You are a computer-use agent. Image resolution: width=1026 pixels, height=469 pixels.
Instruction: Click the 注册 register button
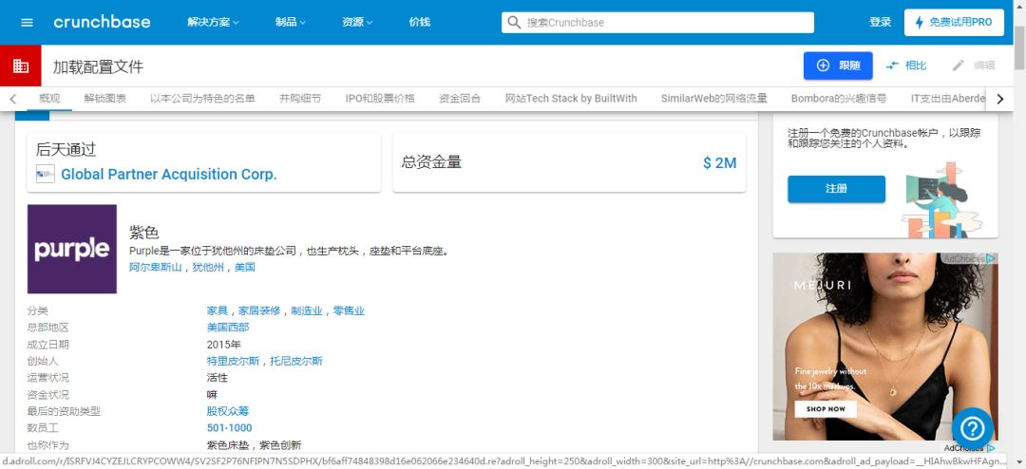(836, 189)
